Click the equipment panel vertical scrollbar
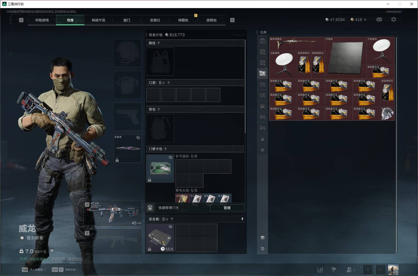 tap(245, 86)
